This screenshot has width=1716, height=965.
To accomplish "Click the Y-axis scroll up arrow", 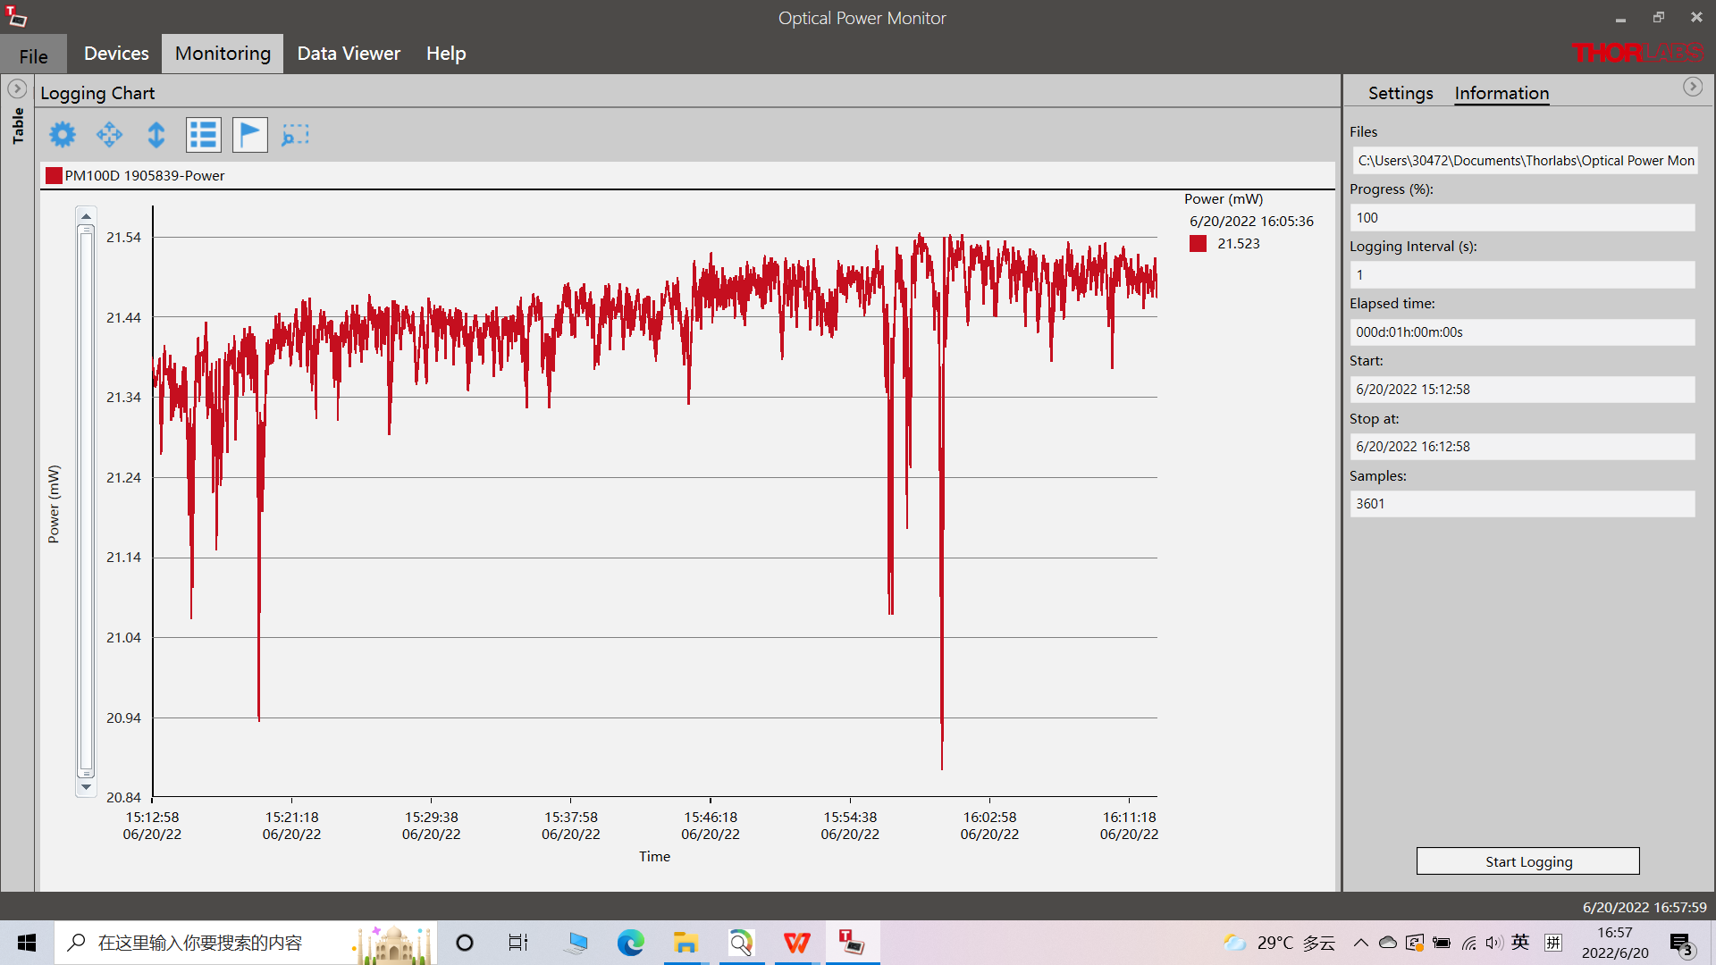I will tap(86, 216).
